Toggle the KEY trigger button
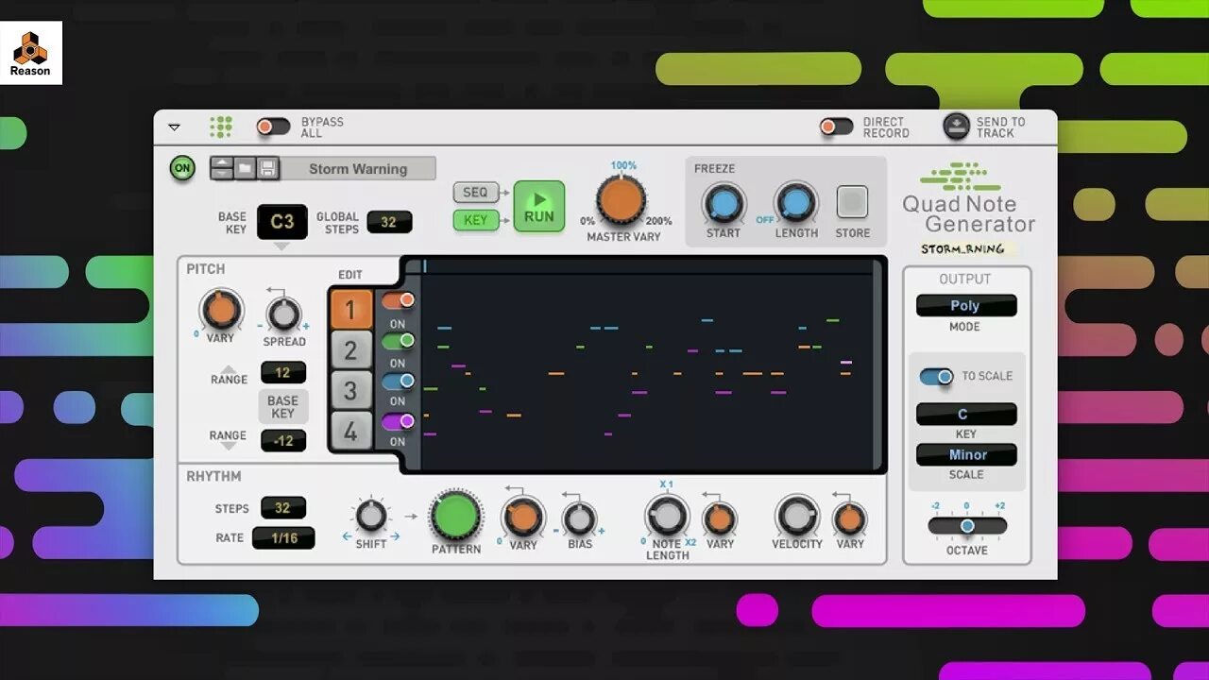 (x=475, y=220)
